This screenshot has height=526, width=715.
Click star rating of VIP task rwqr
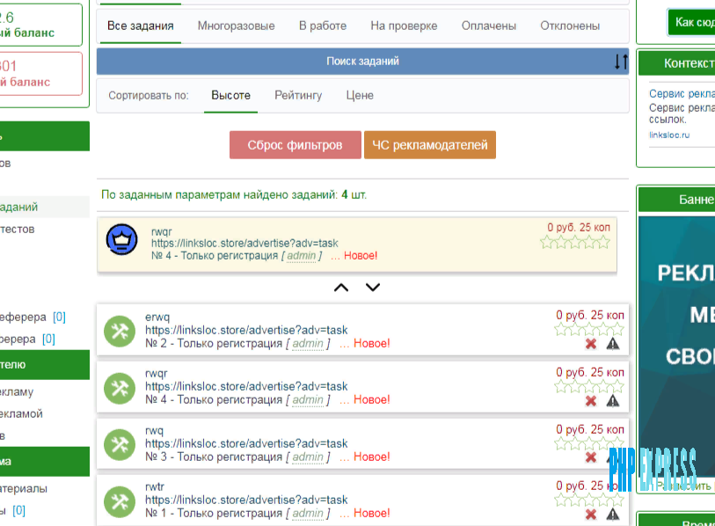[575, 242]
